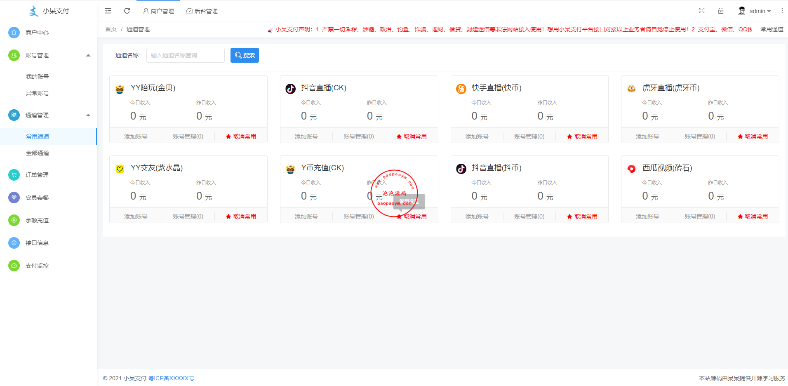Viewport: 788px width, 386px height.
Task: Switch to the 后台管理 tab
Action: (x=202, y=11)
